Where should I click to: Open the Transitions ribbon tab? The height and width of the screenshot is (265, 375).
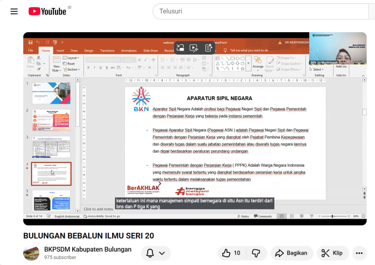(107, 51)
